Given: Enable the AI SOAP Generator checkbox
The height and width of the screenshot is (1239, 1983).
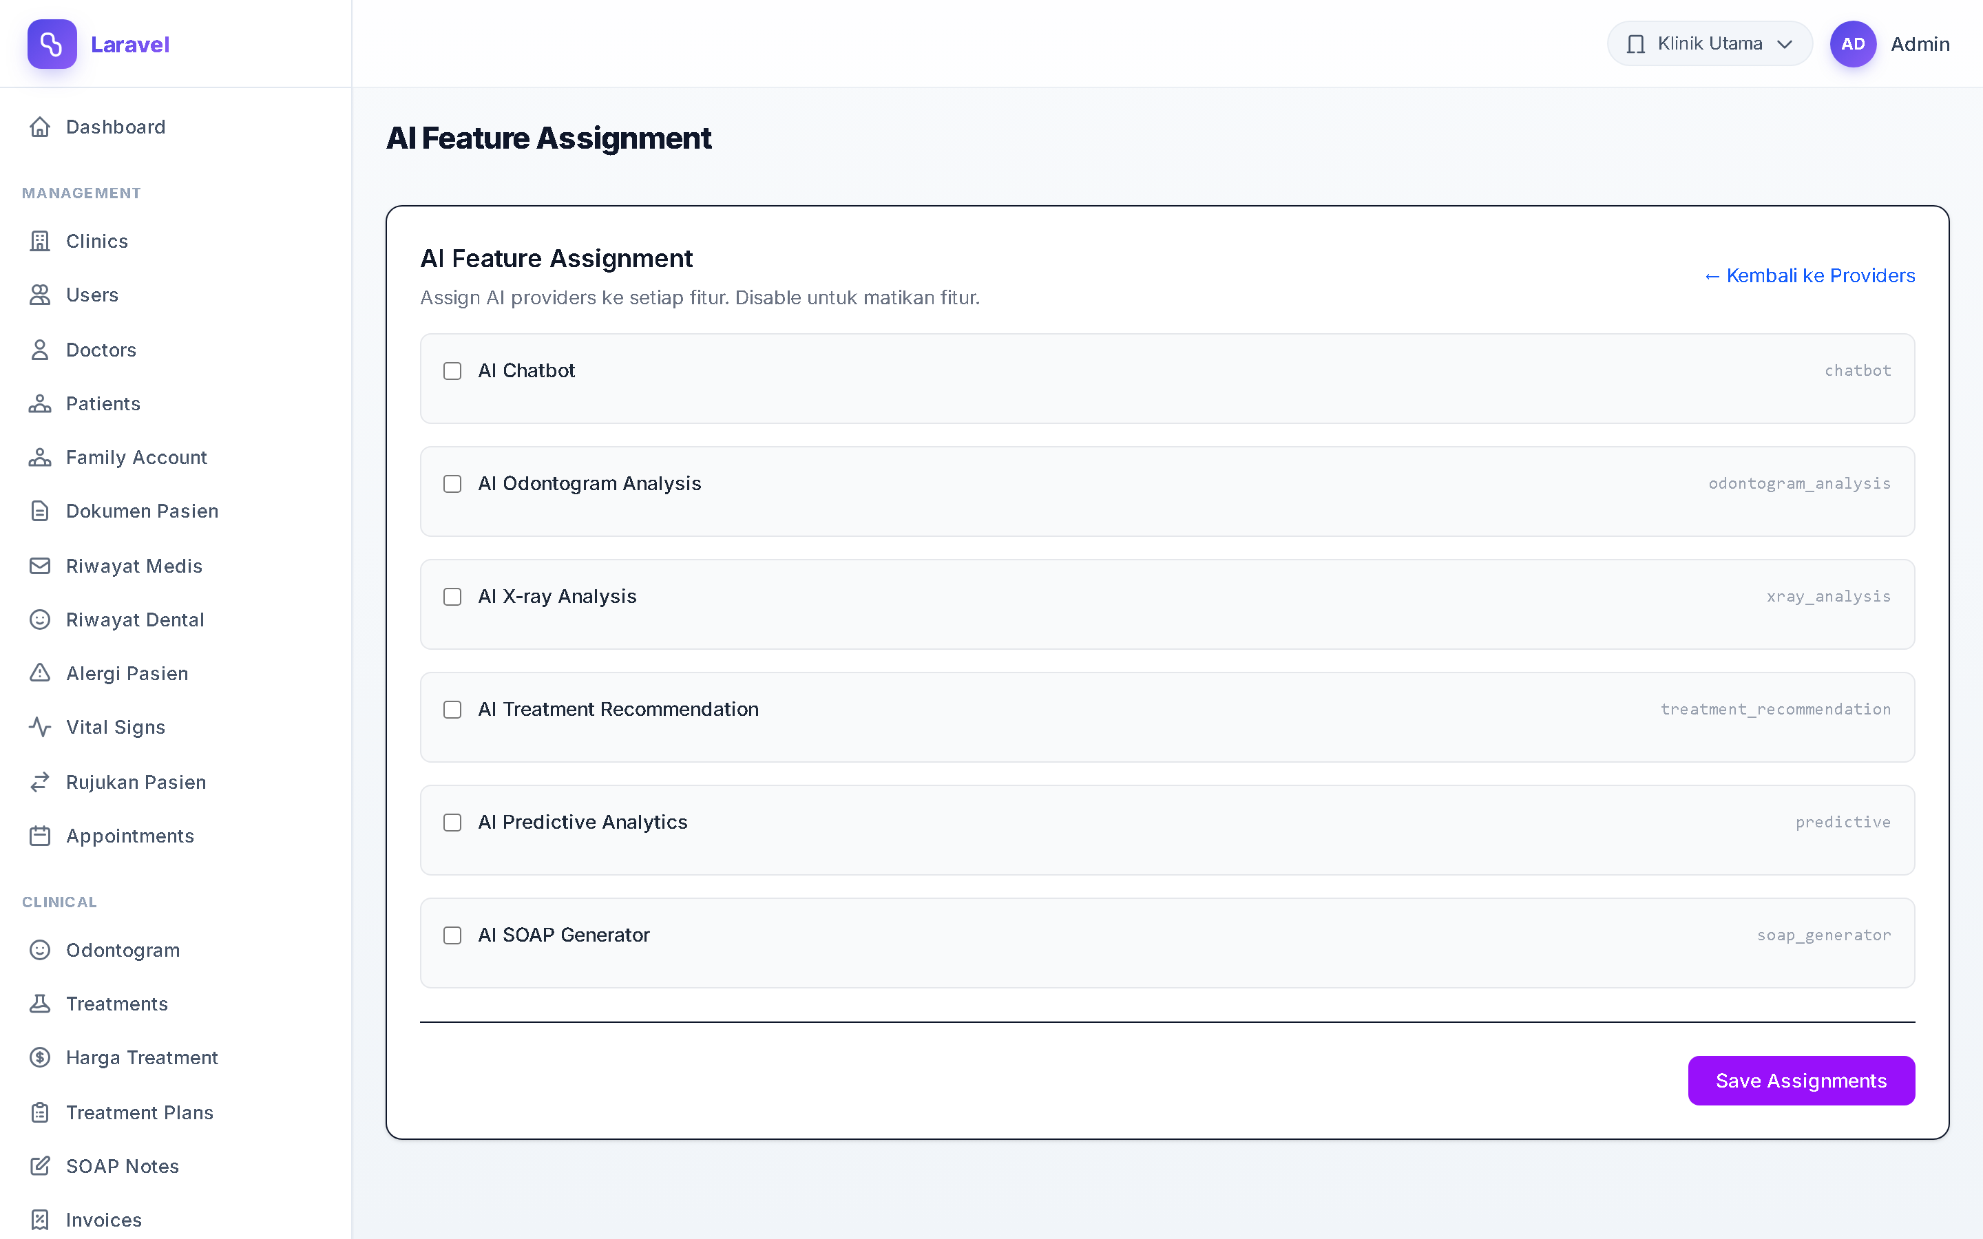Looking at the screenshot, I should coord(452,936).
